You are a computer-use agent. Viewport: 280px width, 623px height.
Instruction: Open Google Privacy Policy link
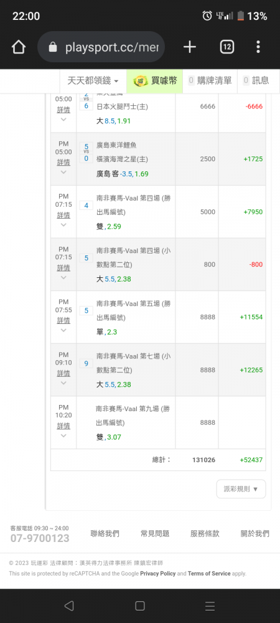click(158, 574)
